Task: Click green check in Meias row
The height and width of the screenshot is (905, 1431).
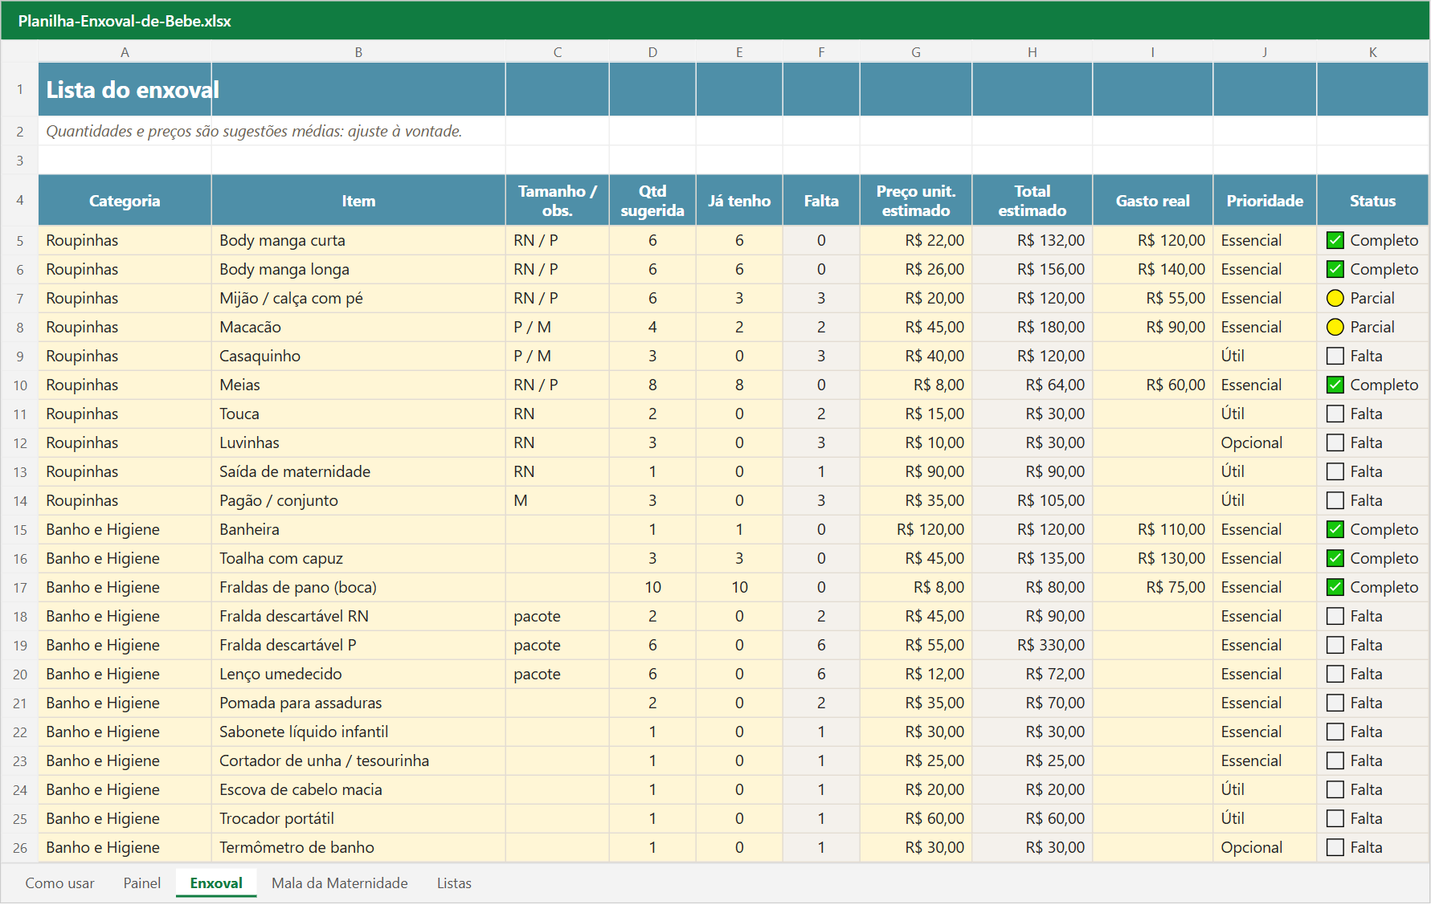Action: 1335,385
